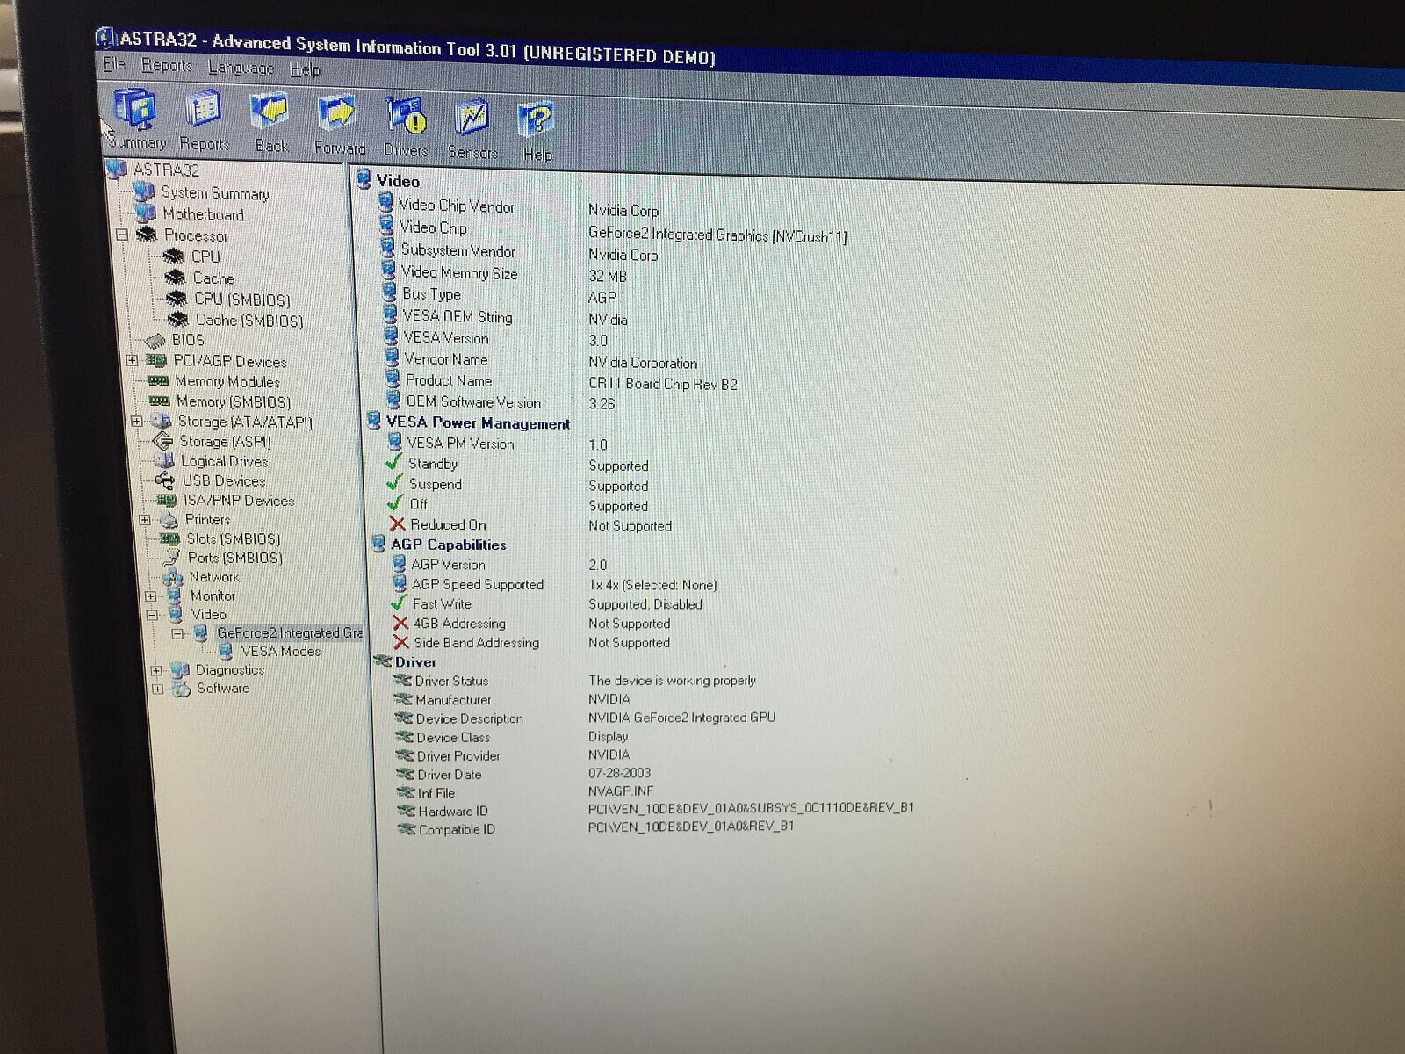Open the File menu

click(x=114, y=64)
